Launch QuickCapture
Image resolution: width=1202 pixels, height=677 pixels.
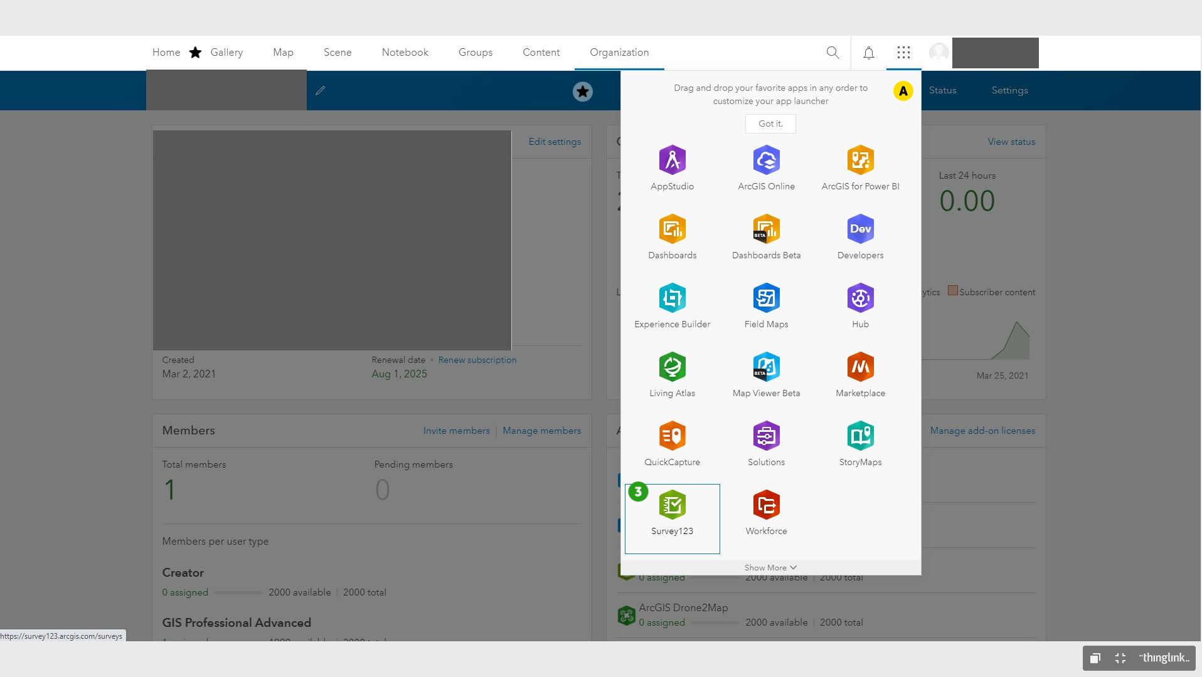point(672,444)
